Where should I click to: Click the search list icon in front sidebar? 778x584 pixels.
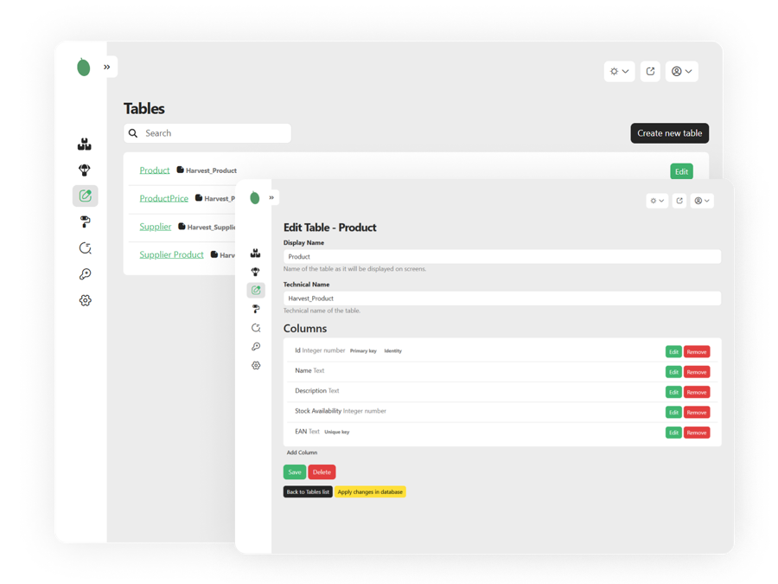point(256,328)
